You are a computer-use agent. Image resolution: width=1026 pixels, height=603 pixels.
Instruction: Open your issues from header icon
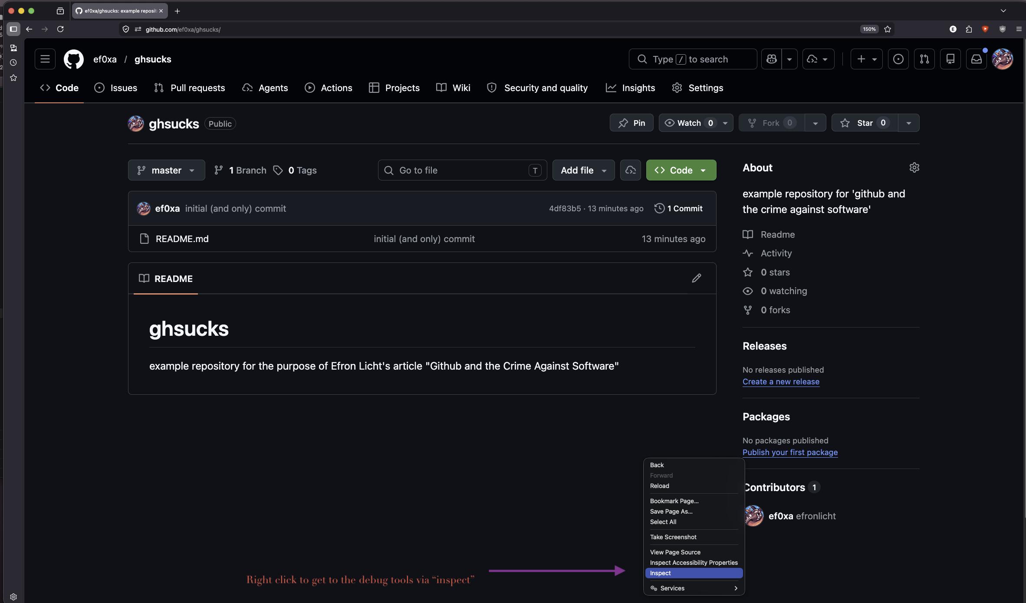point(898,59)
